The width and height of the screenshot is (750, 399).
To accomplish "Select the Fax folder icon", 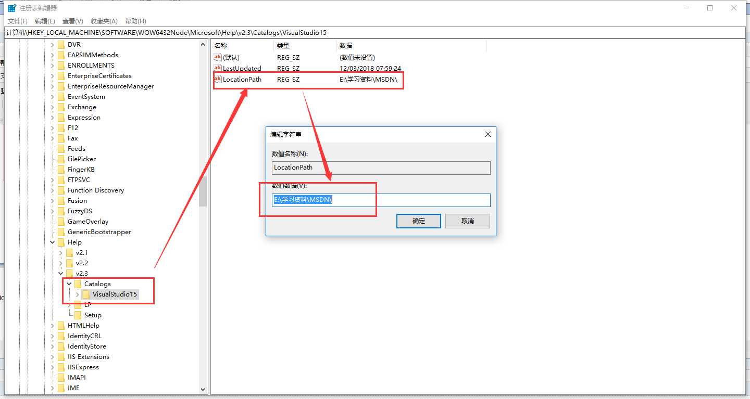I will tap(61, 138).
